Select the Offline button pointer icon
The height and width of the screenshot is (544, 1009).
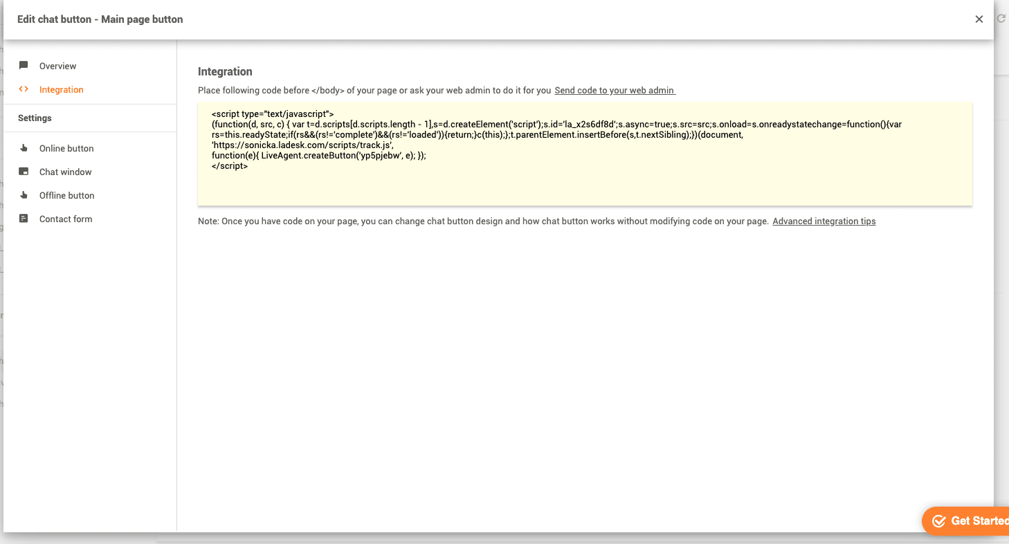point(25,194)
